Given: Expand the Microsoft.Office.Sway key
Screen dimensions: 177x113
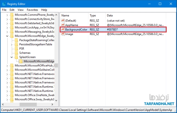Looking at the screenshot, I should pos(7,99).
